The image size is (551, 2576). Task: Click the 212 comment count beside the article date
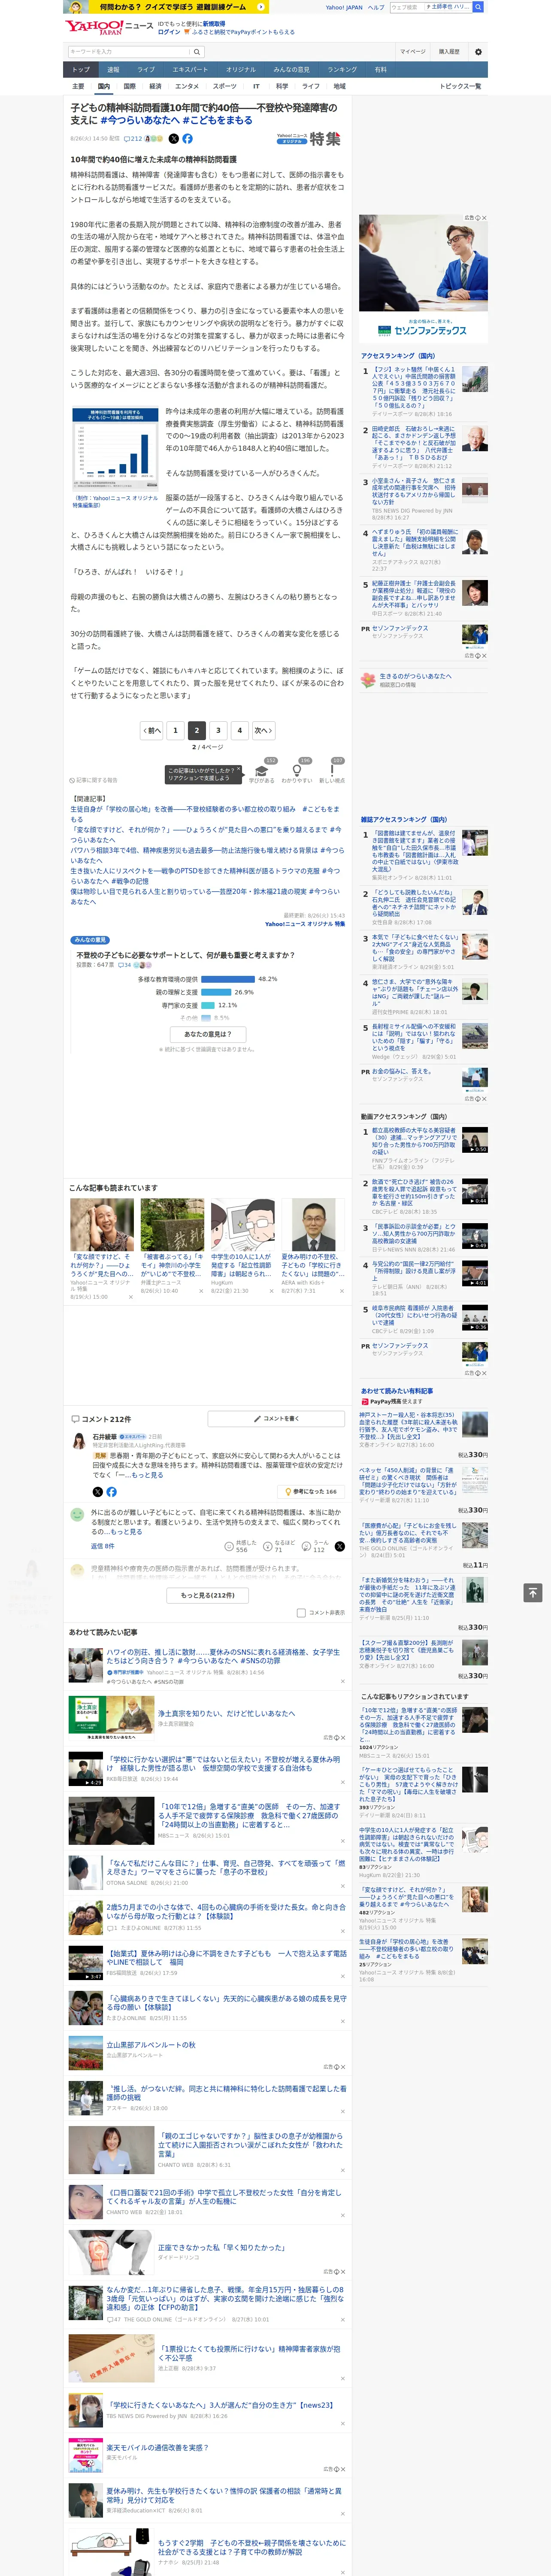(x=133, y=139)
